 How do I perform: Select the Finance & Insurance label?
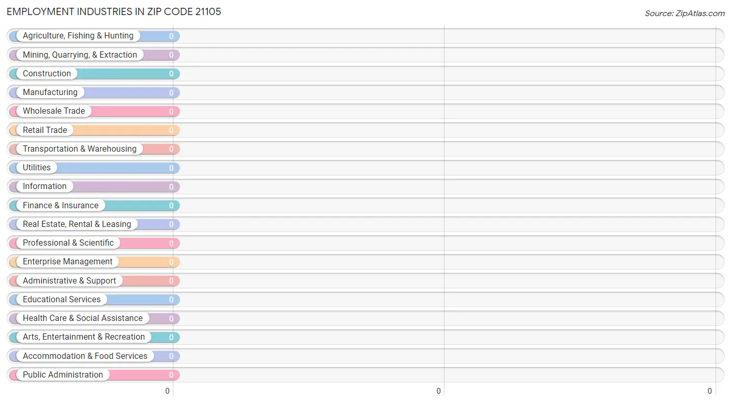coord(60,205)
